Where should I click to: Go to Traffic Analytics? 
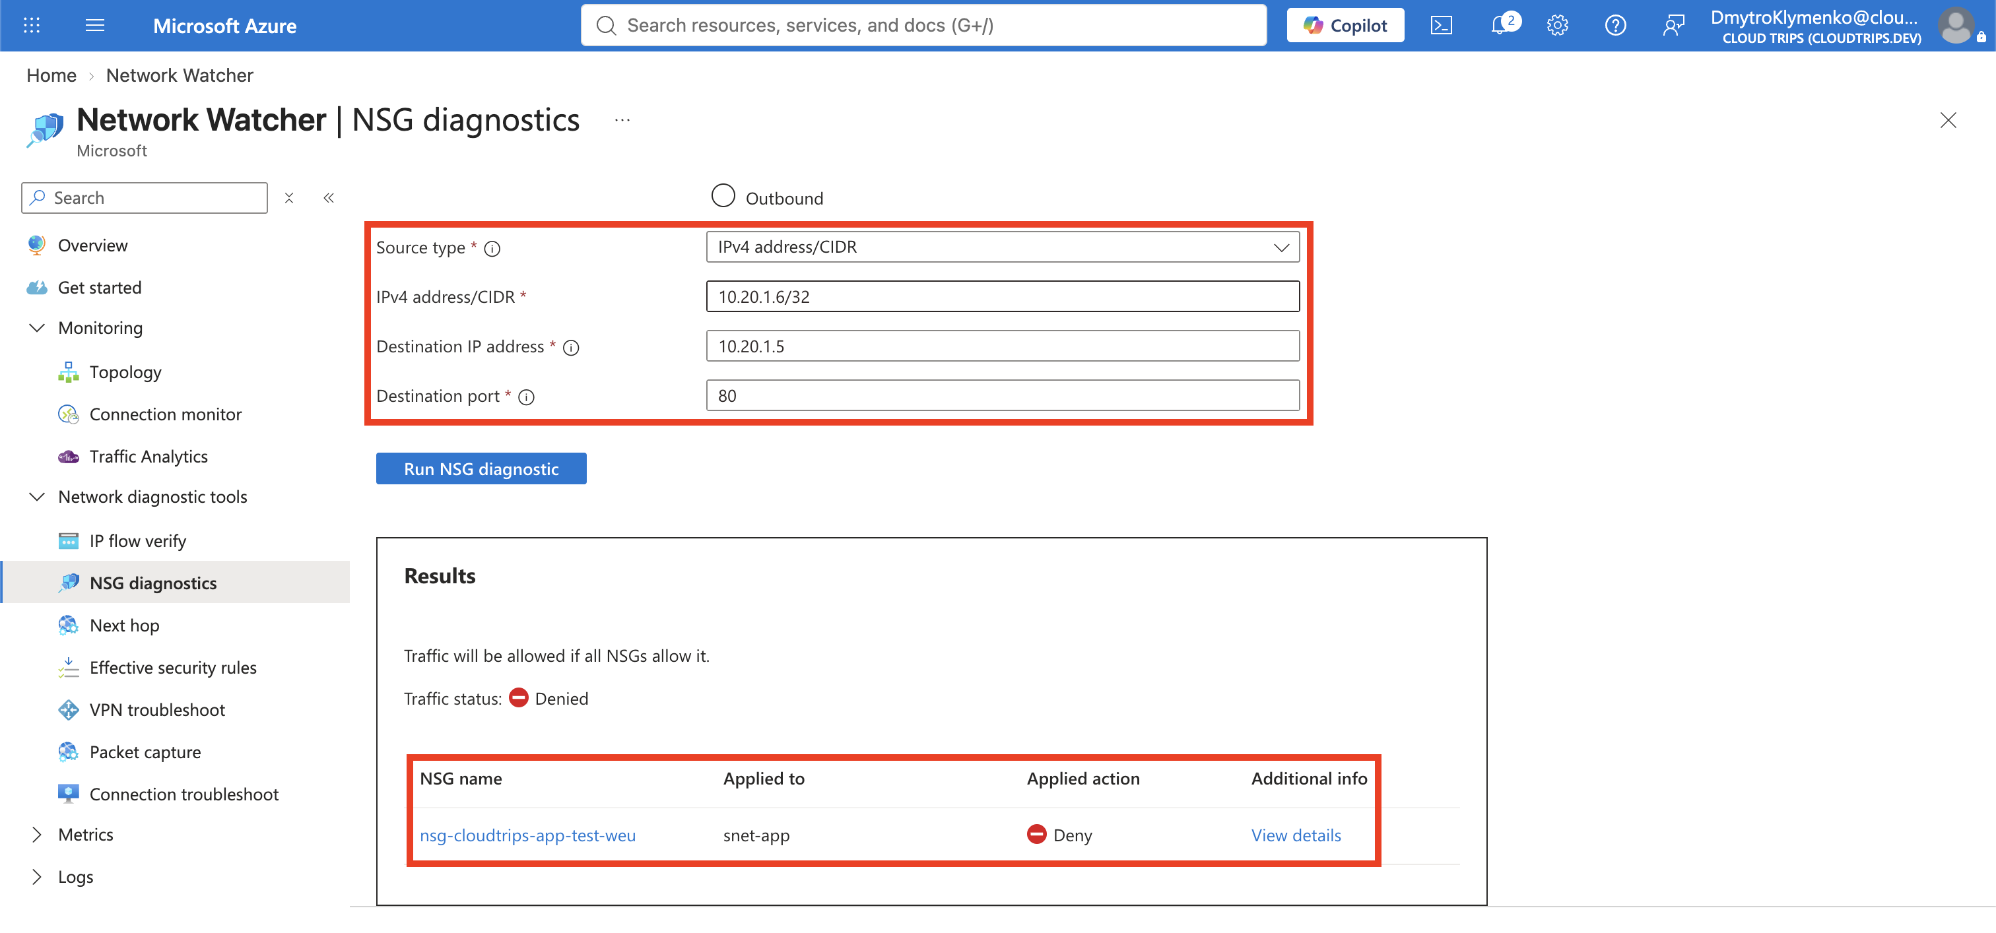coord(149,457)
